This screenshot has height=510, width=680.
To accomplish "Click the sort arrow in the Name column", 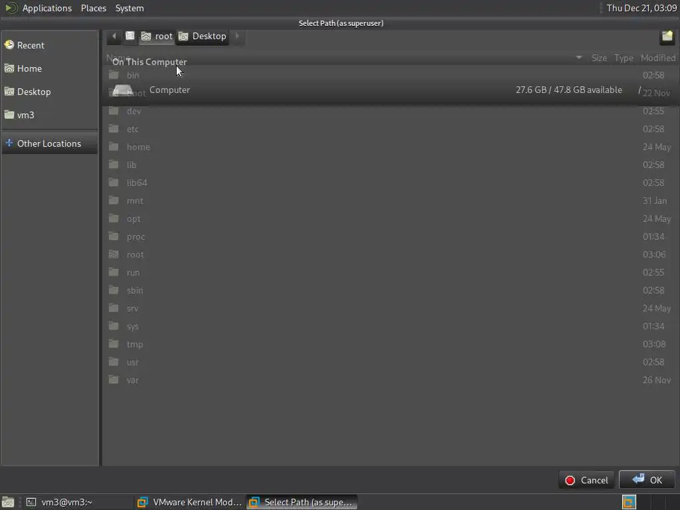I will pyautogui.click(x=578, y=57).
